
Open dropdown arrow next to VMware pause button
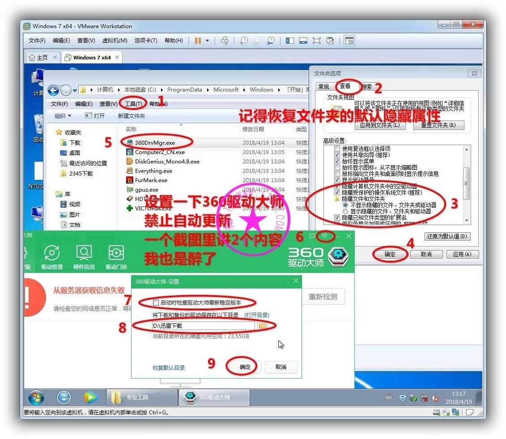click(x=207, y=41)
